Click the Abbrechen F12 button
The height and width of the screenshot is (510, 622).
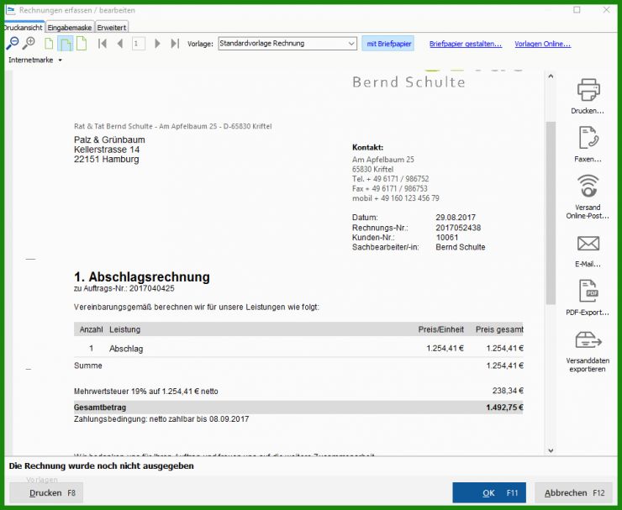tap(573, 492)
